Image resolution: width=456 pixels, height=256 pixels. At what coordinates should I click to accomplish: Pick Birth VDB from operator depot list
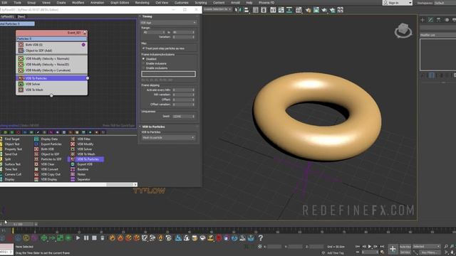[x=44, y=149]
